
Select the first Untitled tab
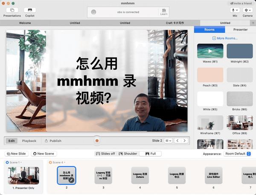75,23
